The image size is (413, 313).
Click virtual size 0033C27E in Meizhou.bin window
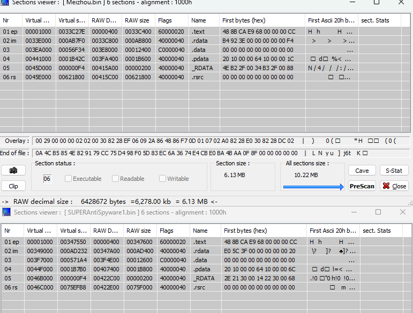click(72, 32)
